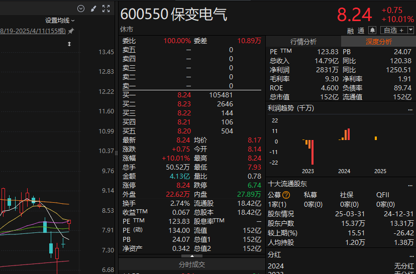Select the 买五 row price 8.20
The height and width of the screenshot is (274, 416).
[x=184, y=131]
